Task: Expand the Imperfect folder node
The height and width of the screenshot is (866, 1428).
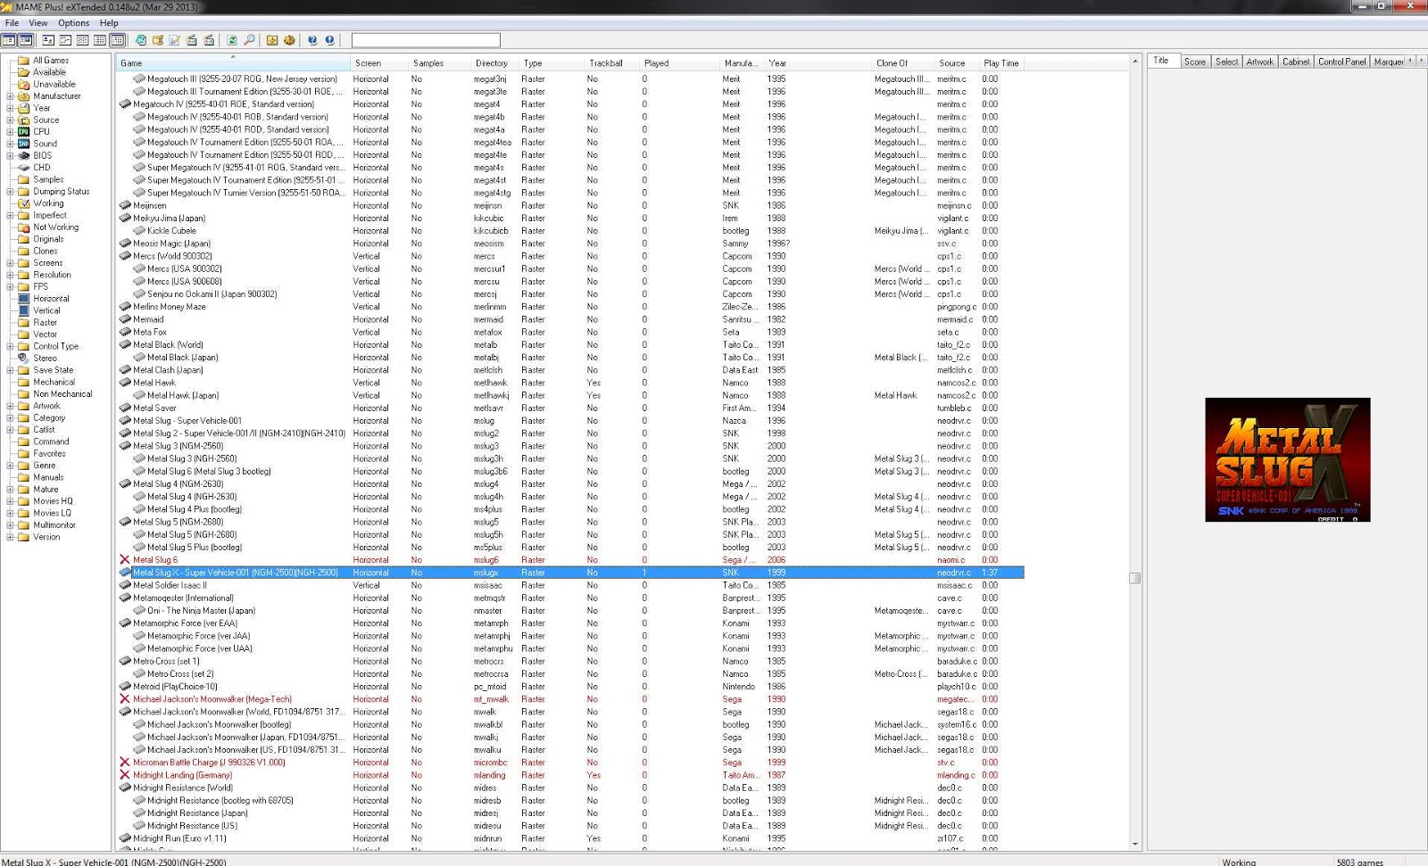Action: (x=10, y=216)
